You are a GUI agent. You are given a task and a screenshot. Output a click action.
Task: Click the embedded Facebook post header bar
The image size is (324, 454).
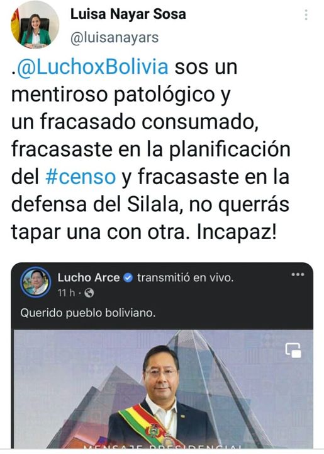click(162, 282)
